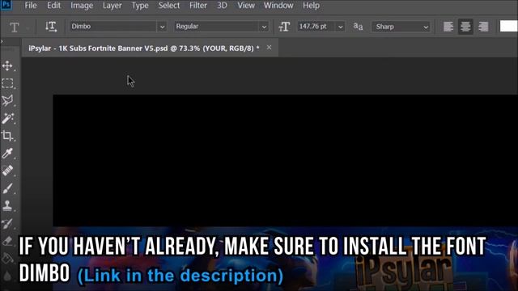Screen dimensions: 518x291
Task: Select the Polygonal Lasso tool
Action: 7,100
